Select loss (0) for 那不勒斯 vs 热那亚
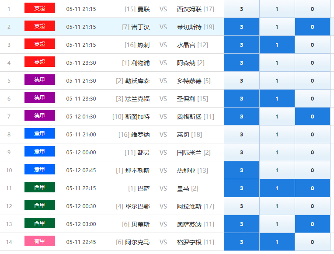334x254 pixels. click(x=313, y=170)
